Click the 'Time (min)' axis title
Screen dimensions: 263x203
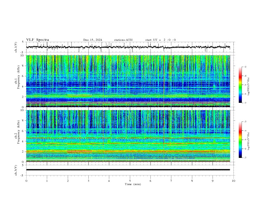(133, 184)
